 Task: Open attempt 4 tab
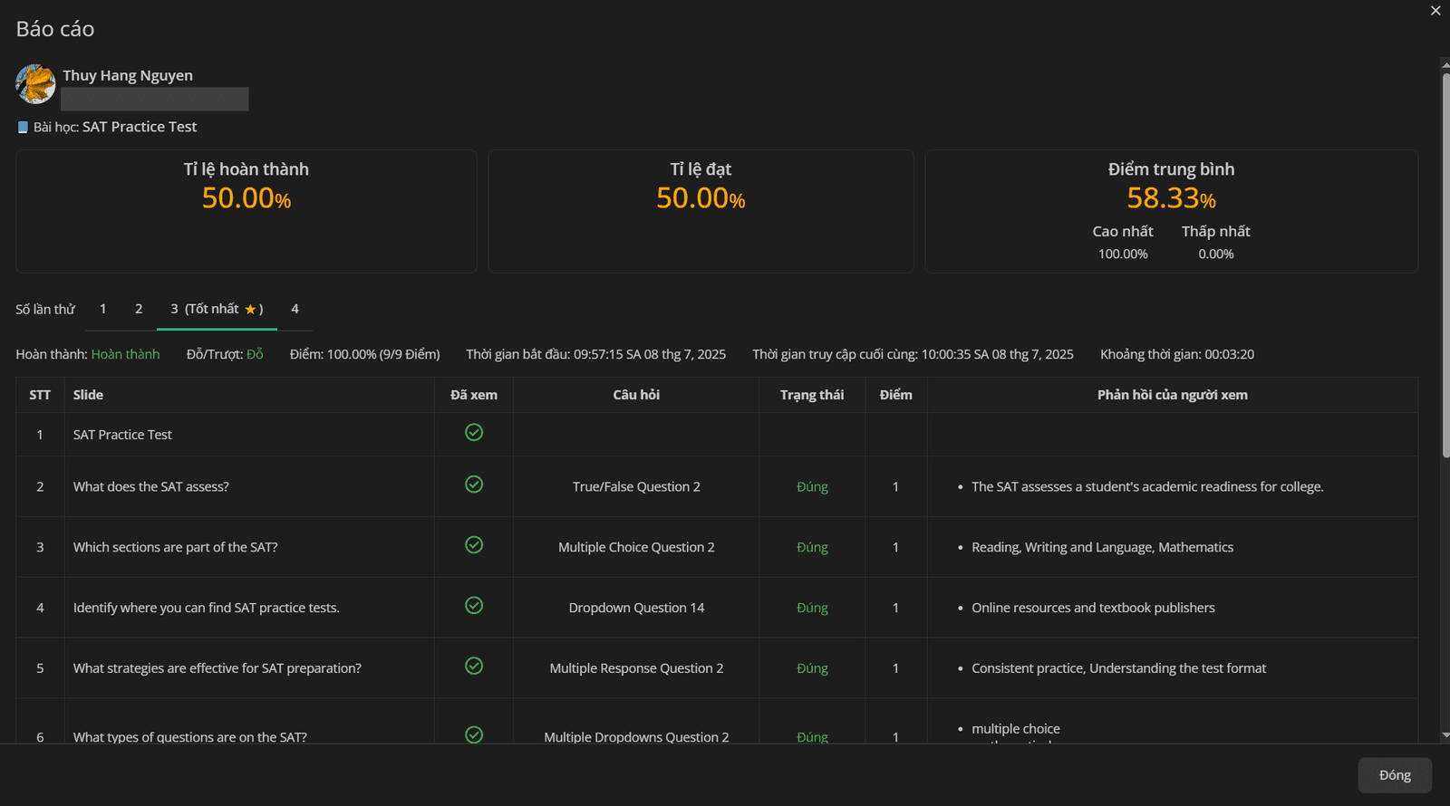click(x=295, y=309)
